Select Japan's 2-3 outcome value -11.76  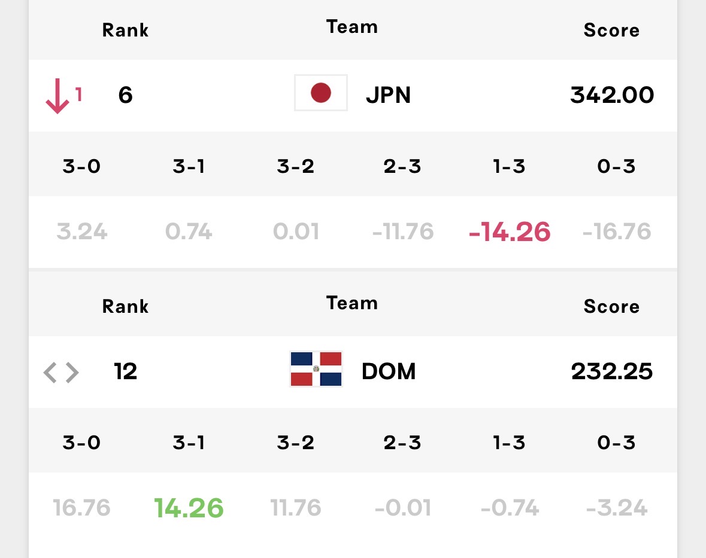point(403,231)
